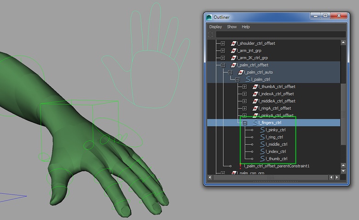Click the l_arm_jnt_grp transform icon
Screen dimensions: 359x220
point(233,51)
